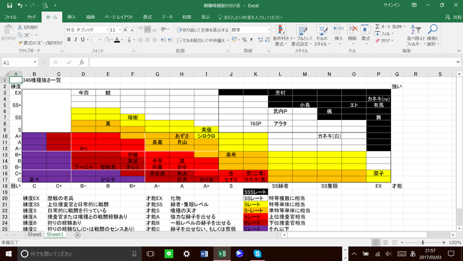Toggle wrap text for the cell
This screenshot has height=261, width=463.
(202, 30)
